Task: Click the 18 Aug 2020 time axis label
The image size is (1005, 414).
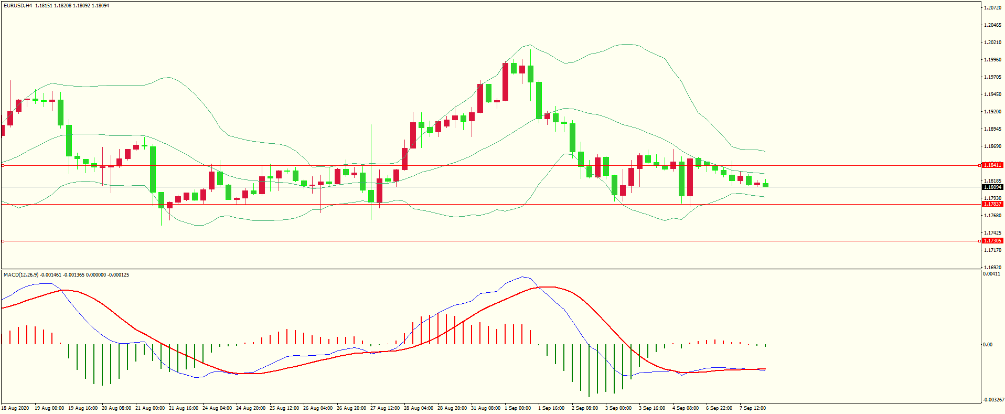Action: 15,408
